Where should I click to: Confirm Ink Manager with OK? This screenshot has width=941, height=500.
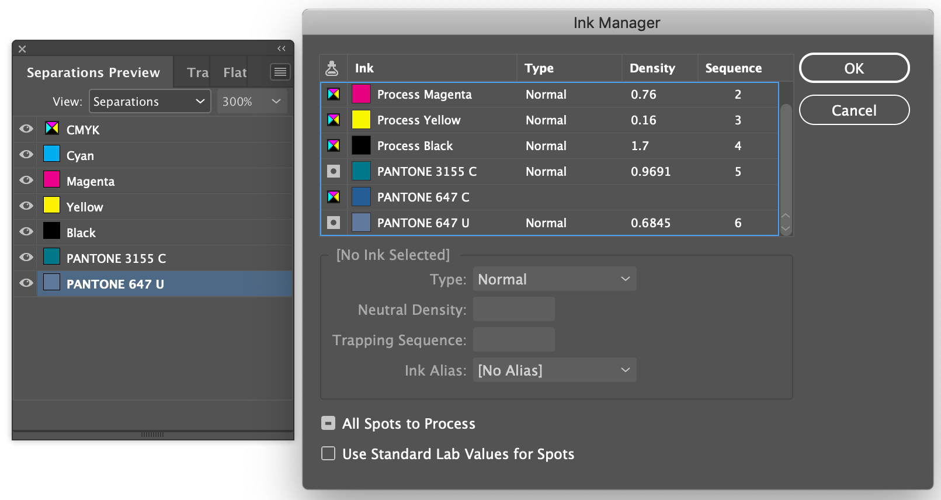coord(854,68)
